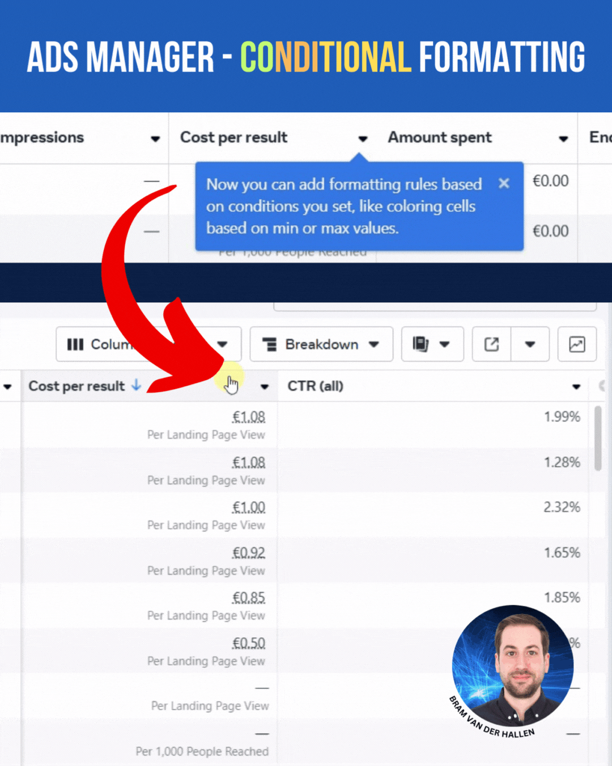The width and height of the screenshot is (612, 766).
Task: Expand the Reports dropdown caret
Action: tap(445, 344)
